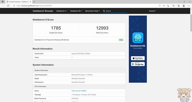This screenshot has height=102, width=192.
Task: Expand the Geekbench ML menu
Action: [x=76, y=11]
